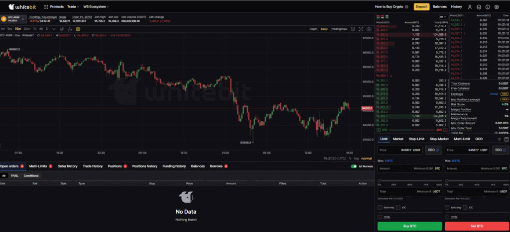The height and width of the screenshot is (232, 510).
Task: Click the Taker fee info icon
Action: pyautogui.click(x=496, y=132)
